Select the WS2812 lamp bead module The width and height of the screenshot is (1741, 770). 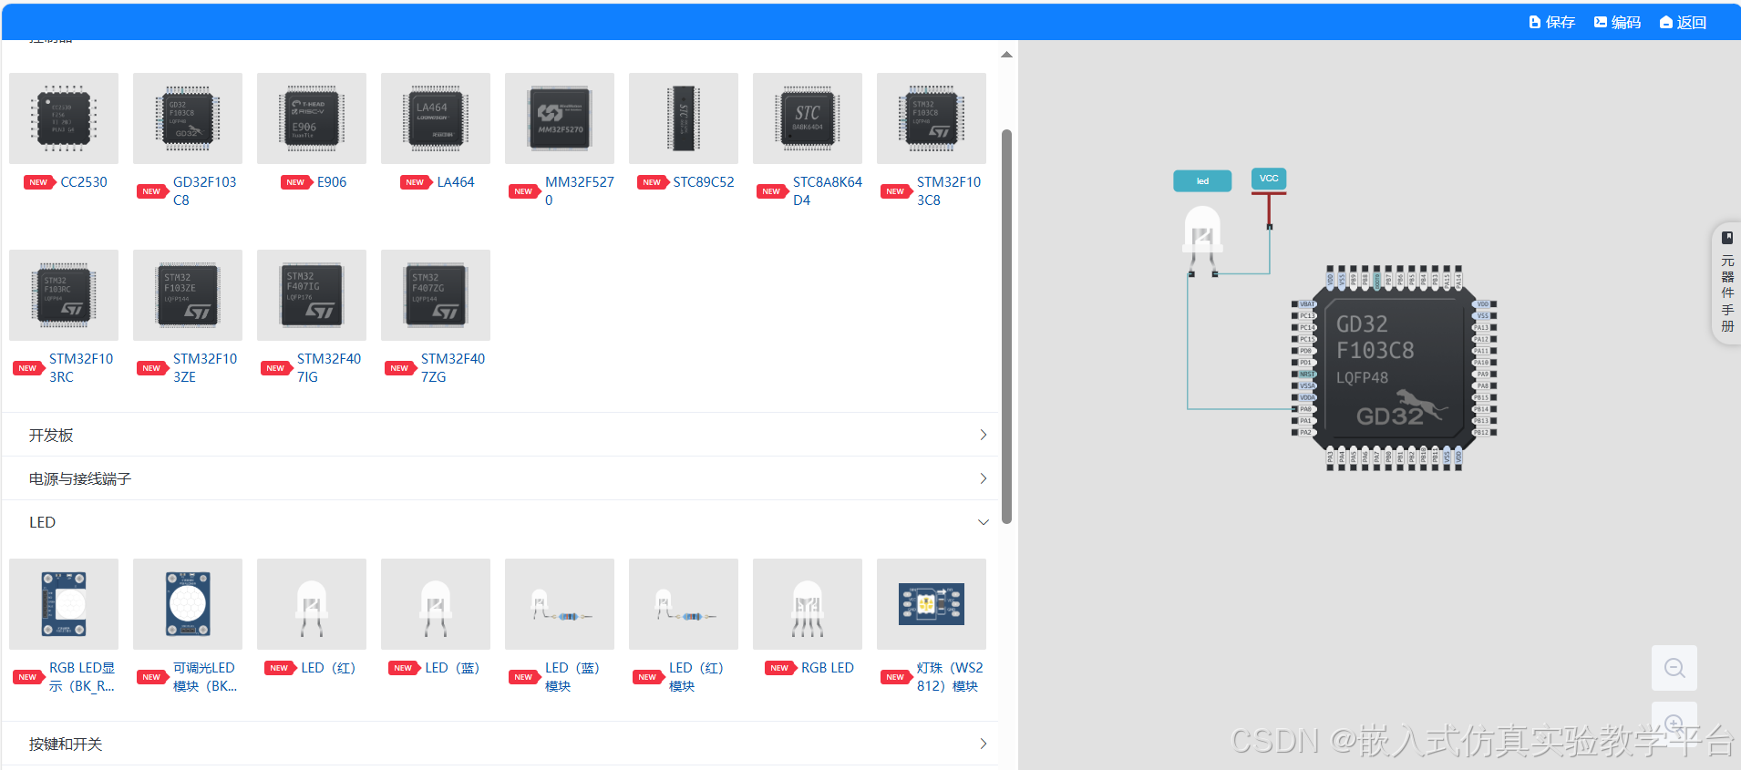click(x=932, y=604)
